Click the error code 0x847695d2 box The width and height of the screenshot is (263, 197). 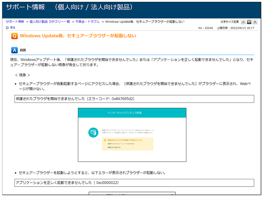pyautogui.click(x=134, y=99)
